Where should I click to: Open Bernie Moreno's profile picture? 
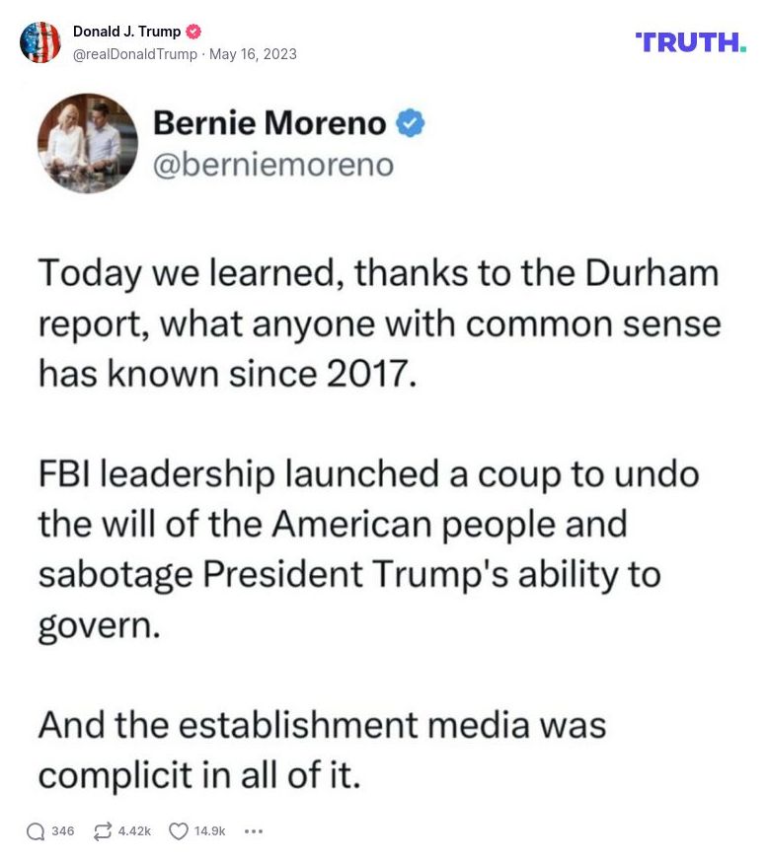pyautogui.click(x=87, y=143)
